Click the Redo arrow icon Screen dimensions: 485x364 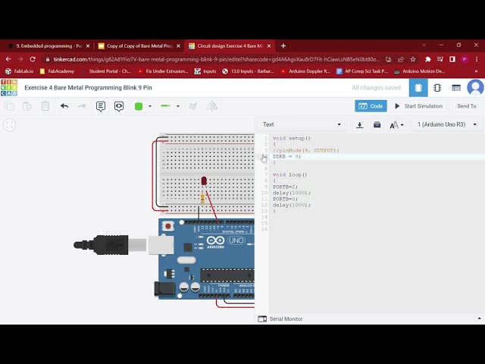click(x=82, y=106)
